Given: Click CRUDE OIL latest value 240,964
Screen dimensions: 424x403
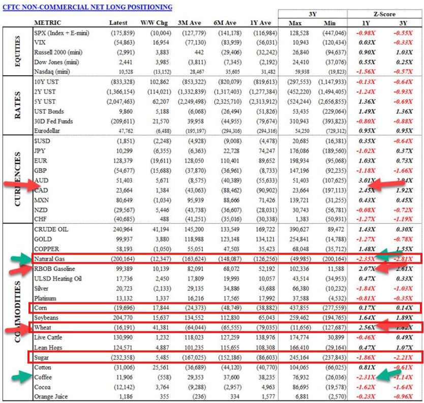Looking at the screenshot, I should coord(123,229).
